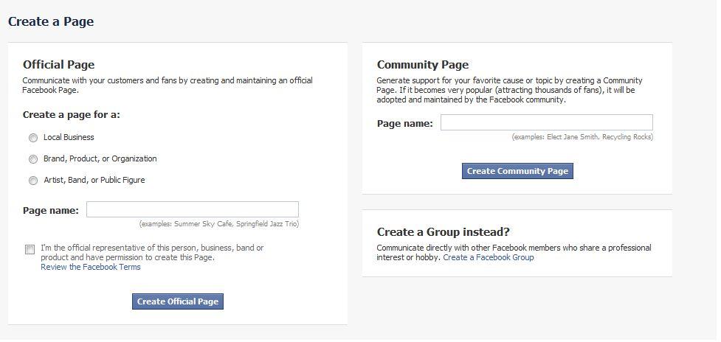Click the "Create a Group instead?" heading

click(x=443, y=232)
